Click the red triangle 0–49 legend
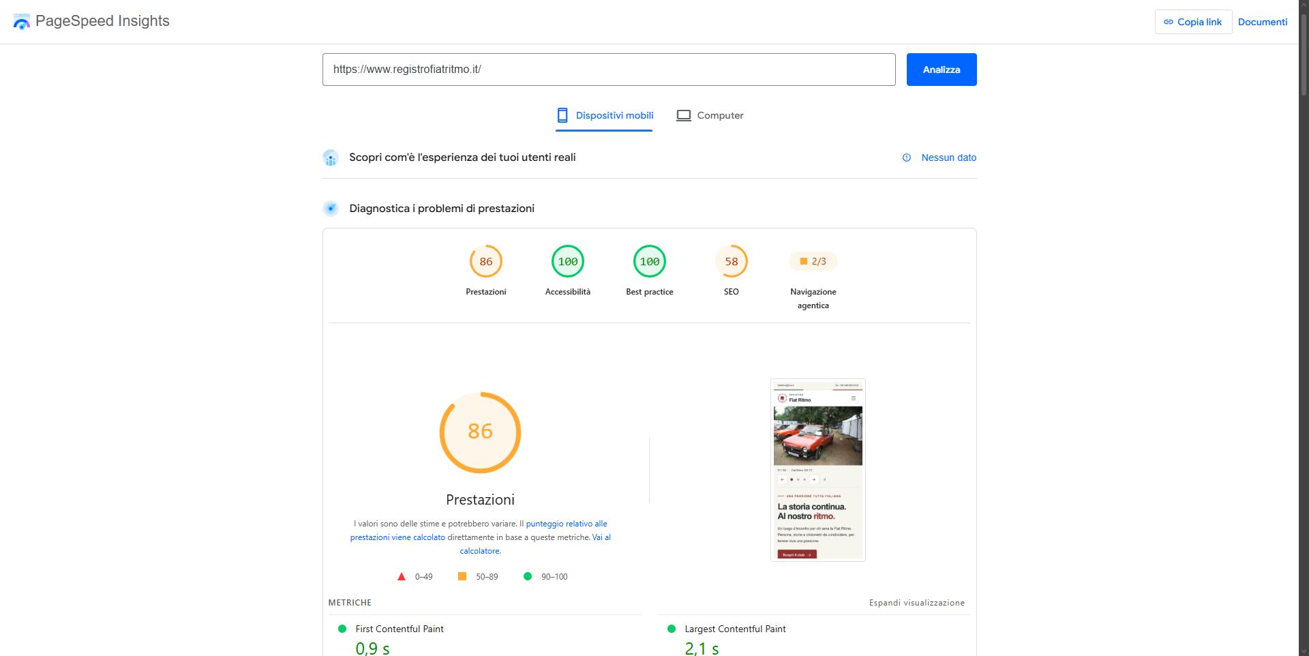The height and width of the screenshot is (656, 1309). [415, 576]
